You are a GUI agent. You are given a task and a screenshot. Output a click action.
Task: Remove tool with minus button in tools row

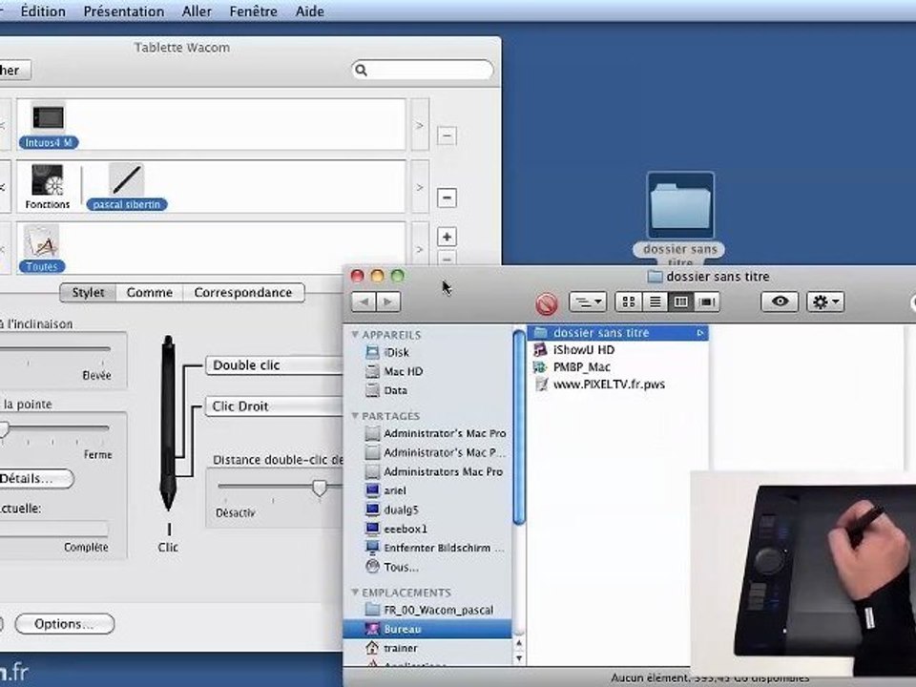tap(447, 198)
